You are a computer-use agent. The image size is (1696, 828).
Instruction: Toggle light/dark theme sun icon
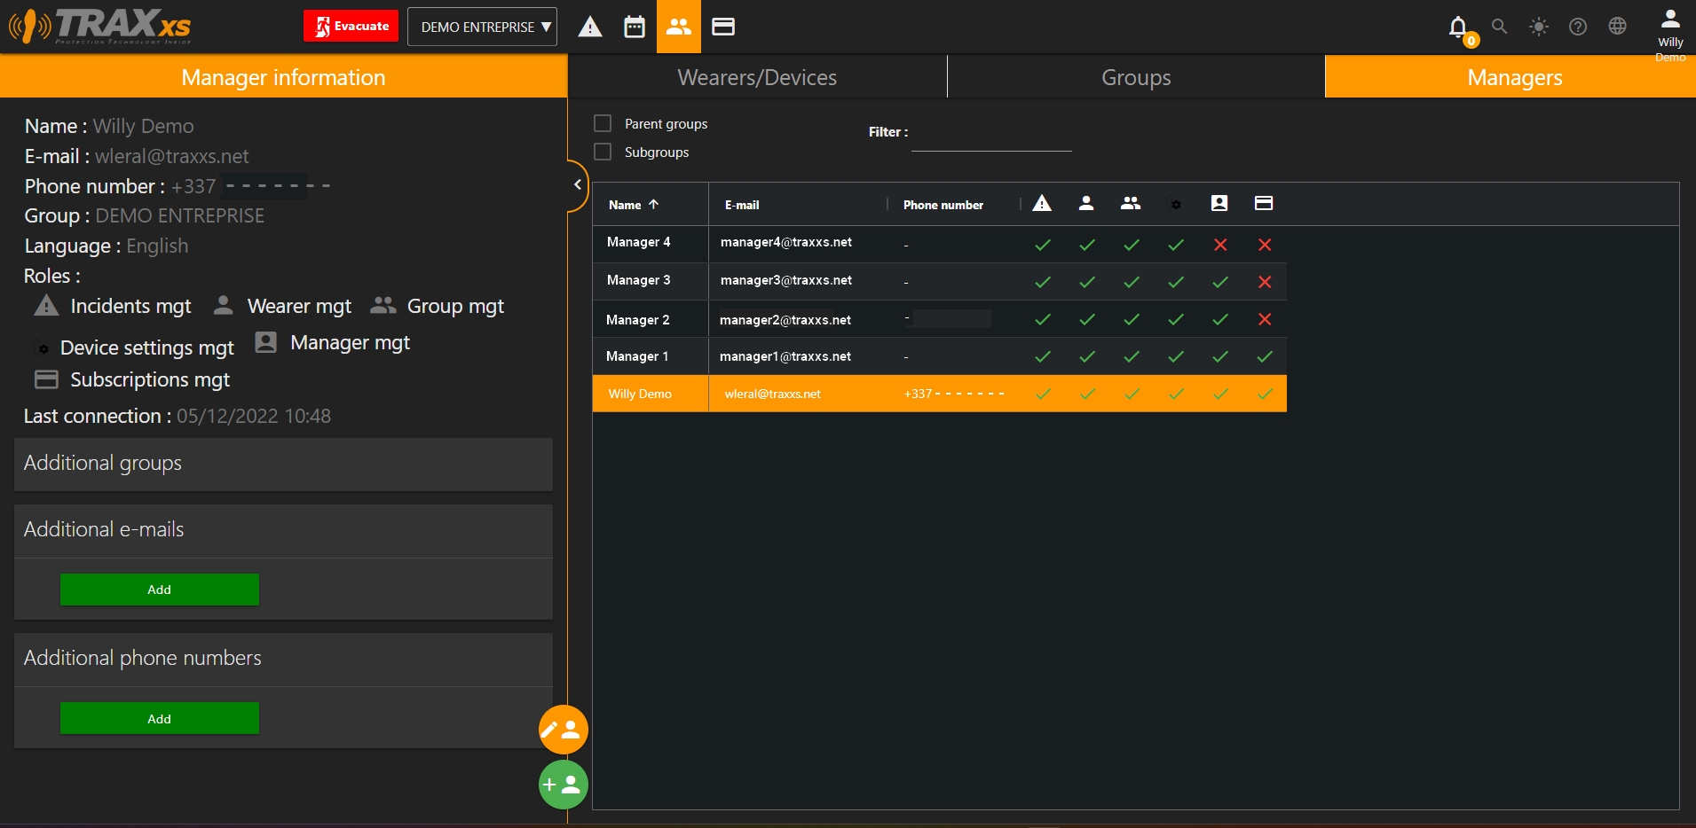coord(1539,27)
